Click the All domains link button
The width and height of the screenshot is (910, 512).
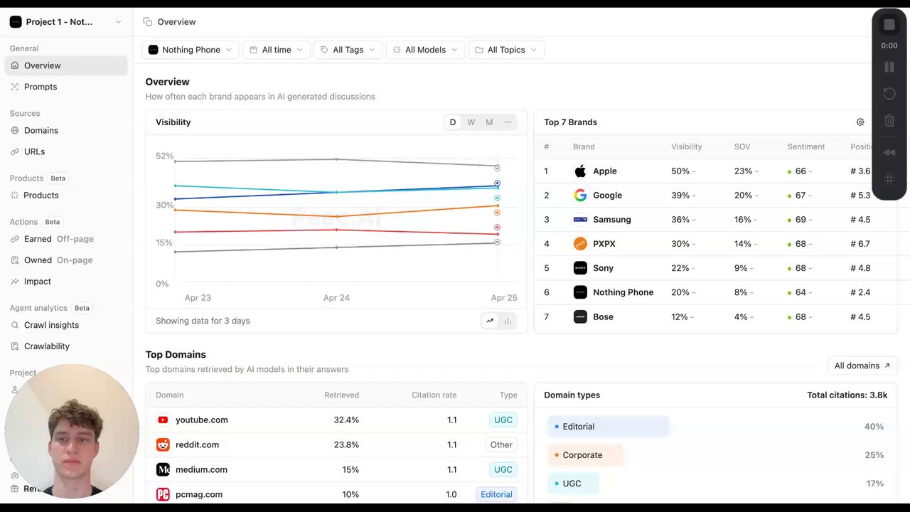point(862,366)
